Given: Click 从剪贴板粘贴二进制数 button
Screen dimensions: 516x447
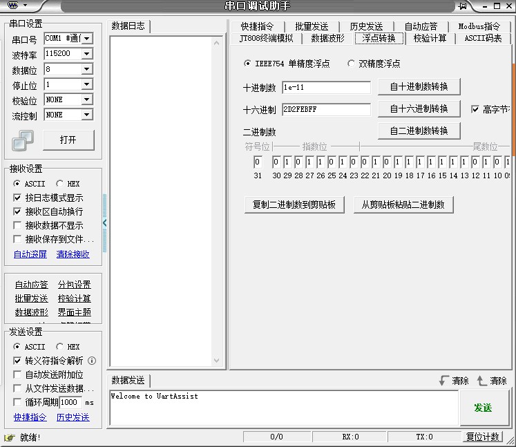Looking at the screenshot, I should (403, 205).
